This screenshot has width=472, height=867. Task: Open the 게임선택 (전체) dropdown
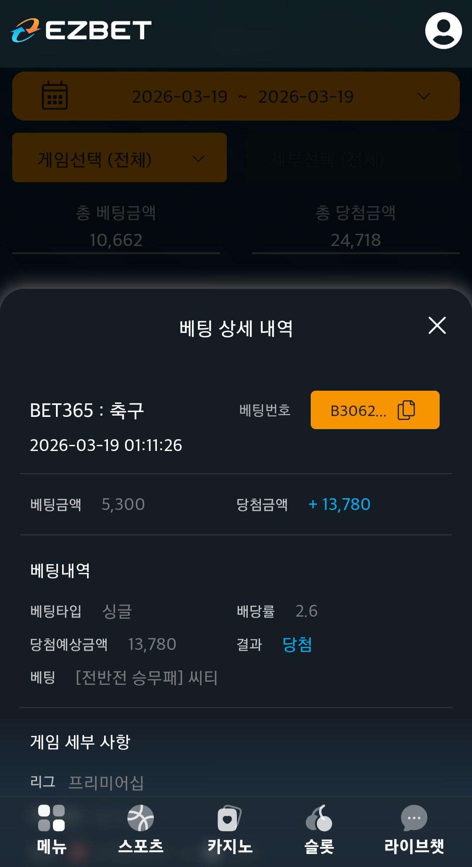(119, 158)
